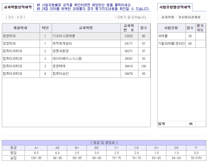Select the 재무회계원리 course row
This screenshot has height=164, width=209.
pos(76,44)
